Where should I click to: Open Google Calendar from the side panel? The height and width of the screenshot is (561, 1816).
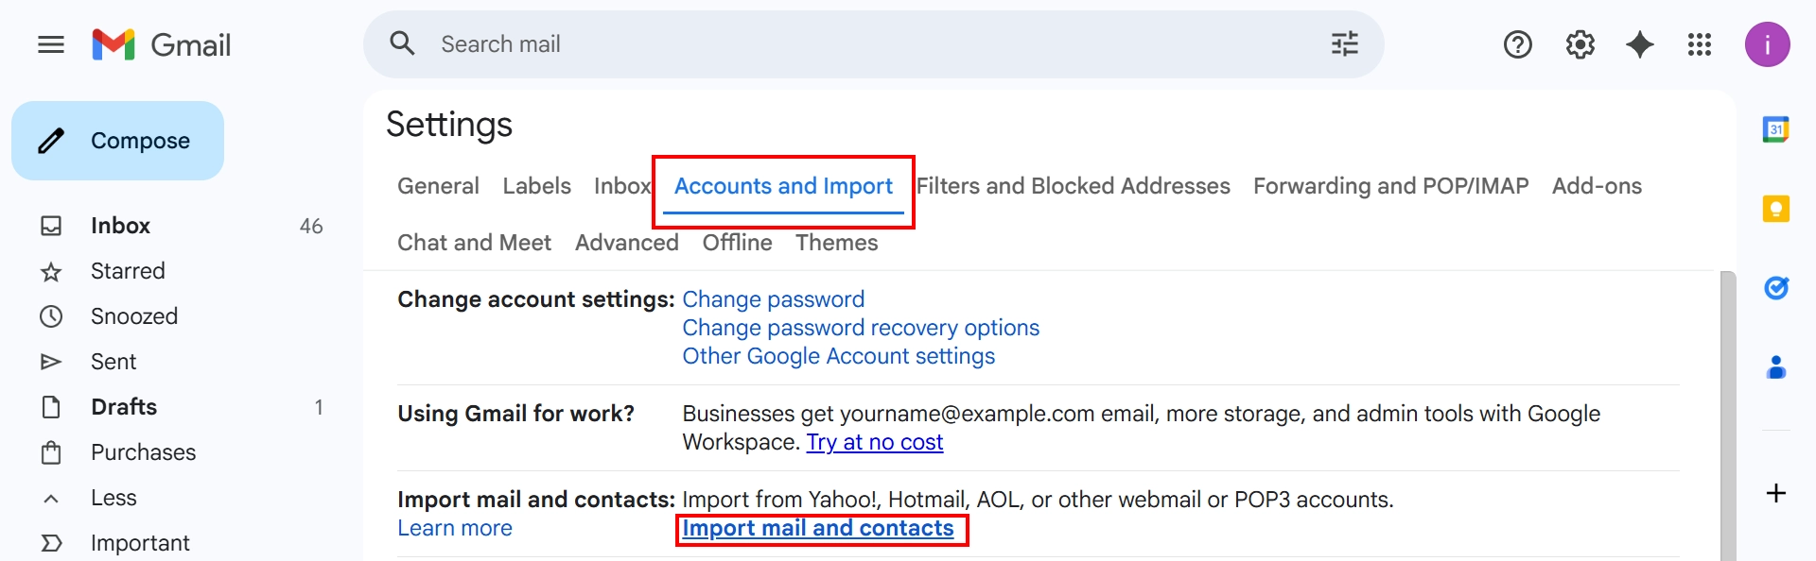tap(1776, 129)
